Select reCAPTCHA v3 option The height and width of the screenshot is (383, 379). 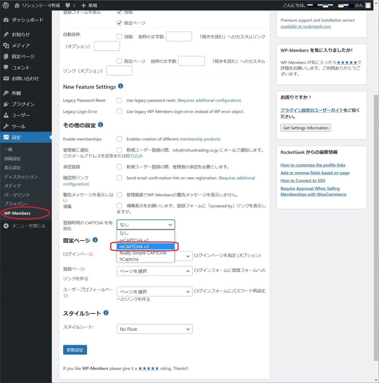coord(146,246)
